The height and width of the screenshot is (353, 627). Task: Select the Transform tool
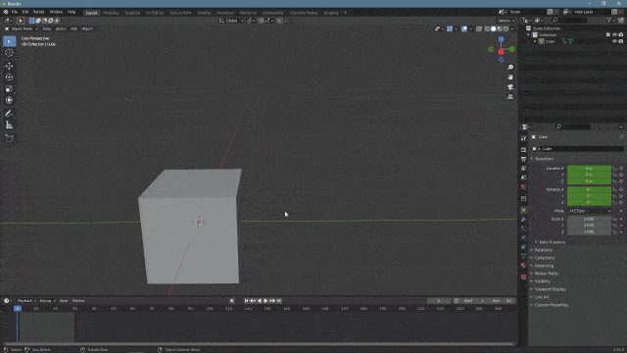9,100
